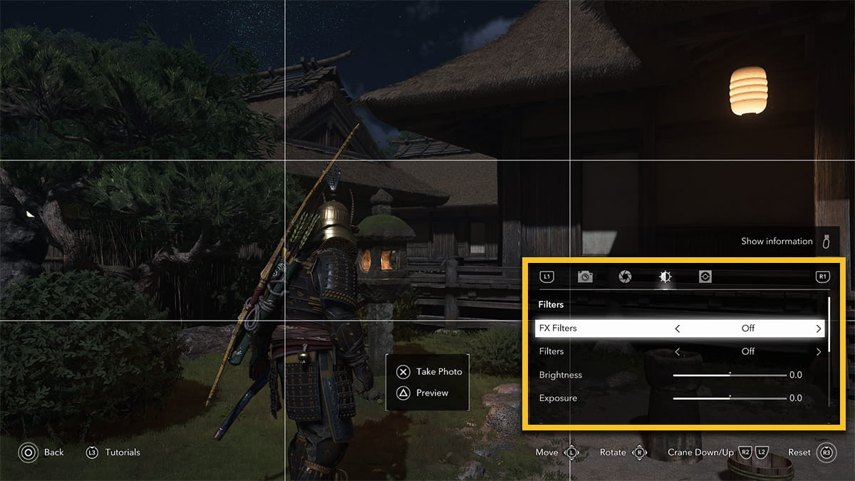855x481 pixels.
Task: Cycle Filters row to previous option
Action: (677, 351)
